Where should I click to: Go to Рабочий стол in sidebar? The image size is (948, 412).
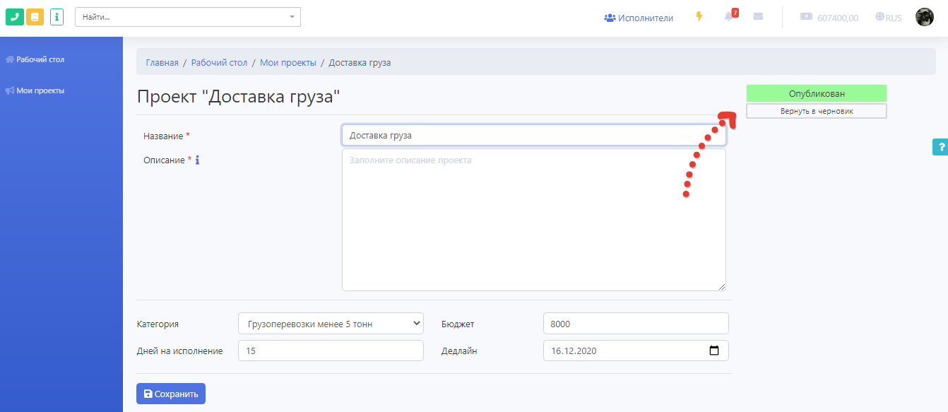[40, 60]
